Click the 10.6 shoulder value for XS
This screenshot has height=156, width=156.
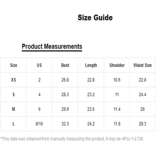117,80
